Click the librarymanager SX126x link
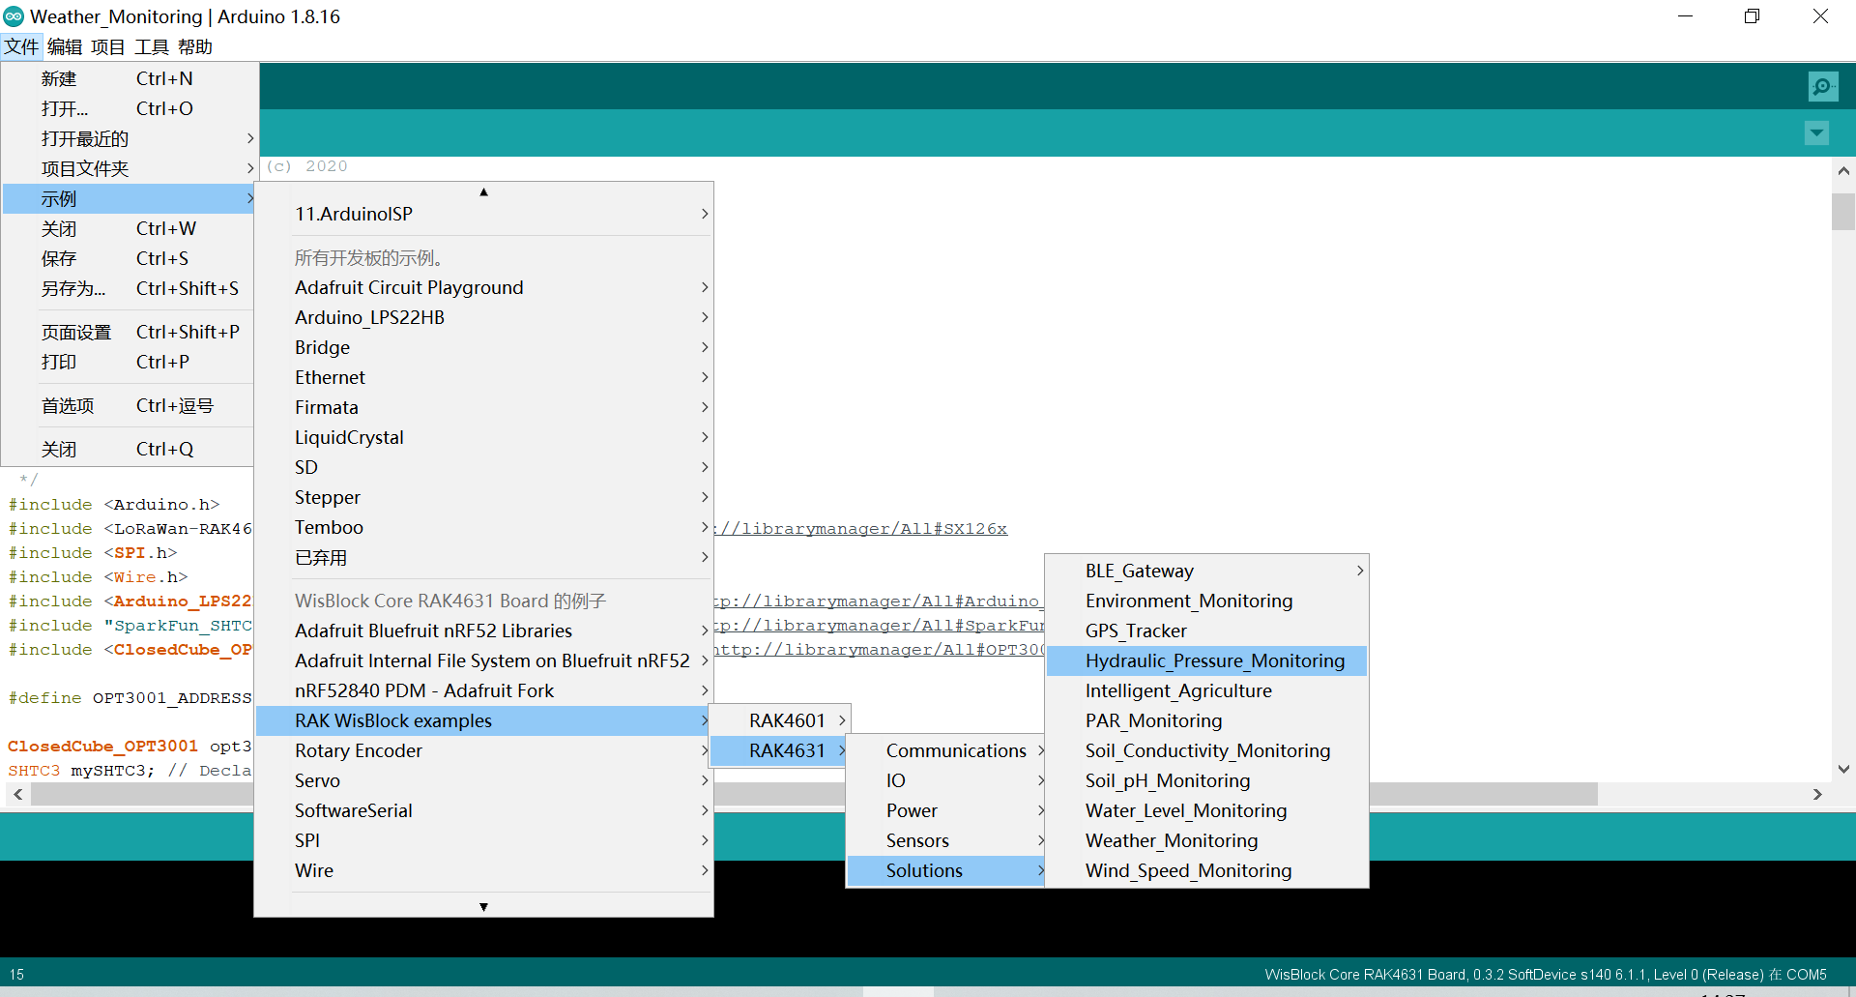This screenshot has height=997, width=1856. pos(861,529)
